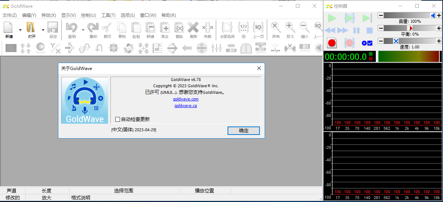Open the goldwave.com link

click(x=186, y=99)
